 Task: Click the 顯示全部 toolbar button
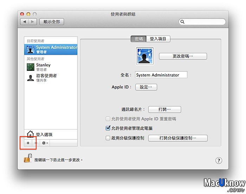(x=52, y=22)
